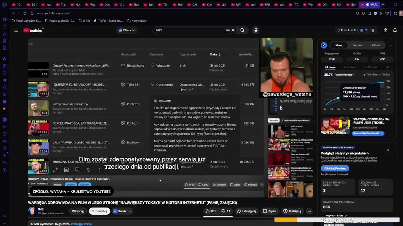Open the YouTube hamburger guide menu
The height and width of the screenshot is (226, 403).
pos(16,30)
